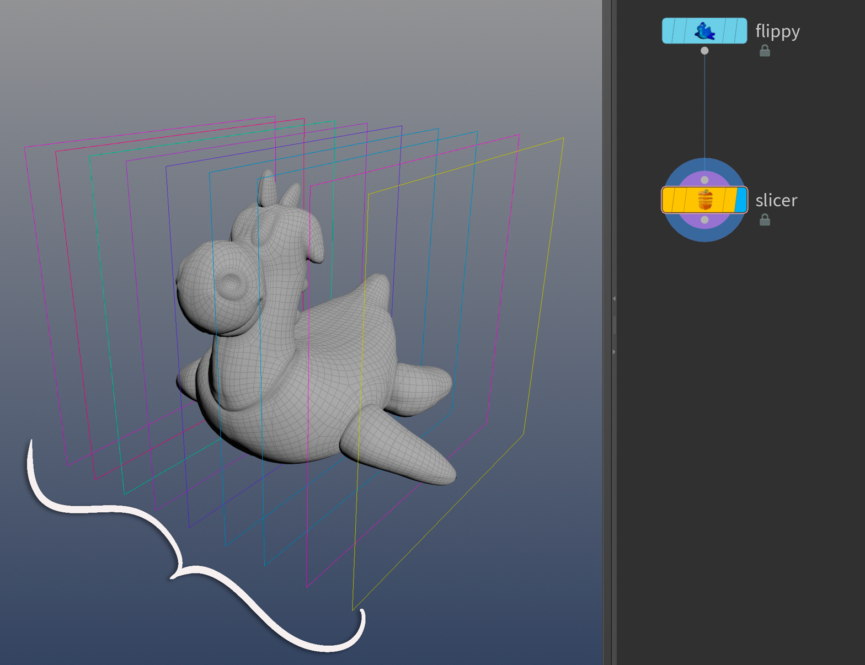
Task: Click the left flag segment of slicer node
Action: [x=668, y=200]
